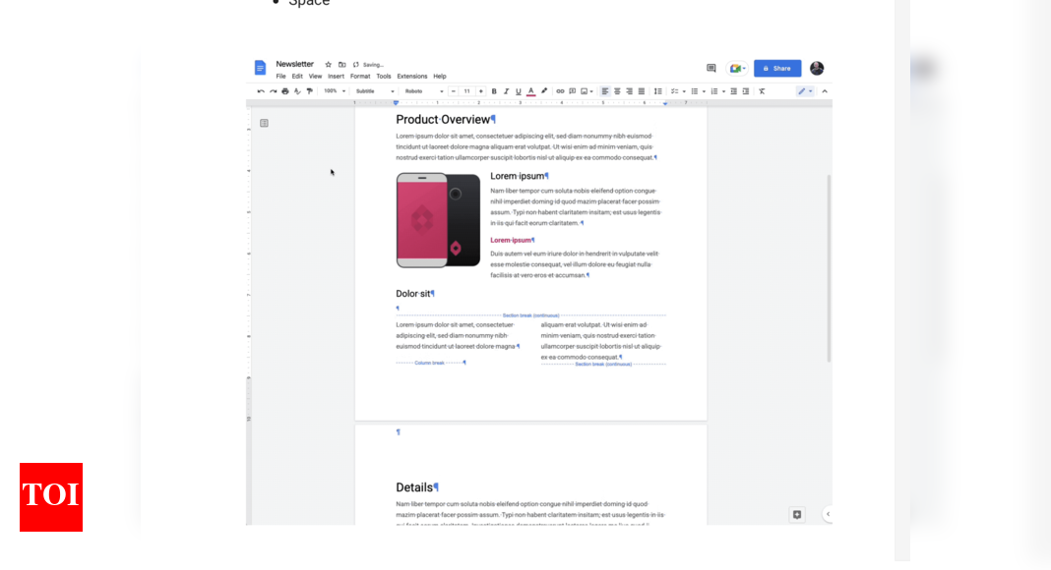Open the zoom level dropdown showing 100%
The width and height of the screenshot is (1051, 570).
[x=335, y=90]
